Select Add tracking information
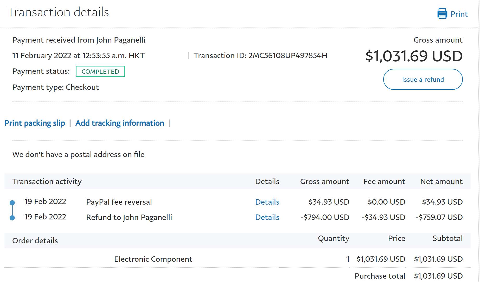The height and width of the screenshot is (282, 480). (x=120, y=123)
